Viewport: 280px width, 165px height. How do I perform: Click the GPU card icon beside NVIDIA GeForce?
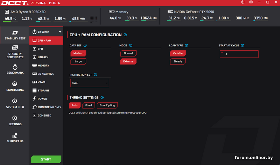tap(170, 12)
